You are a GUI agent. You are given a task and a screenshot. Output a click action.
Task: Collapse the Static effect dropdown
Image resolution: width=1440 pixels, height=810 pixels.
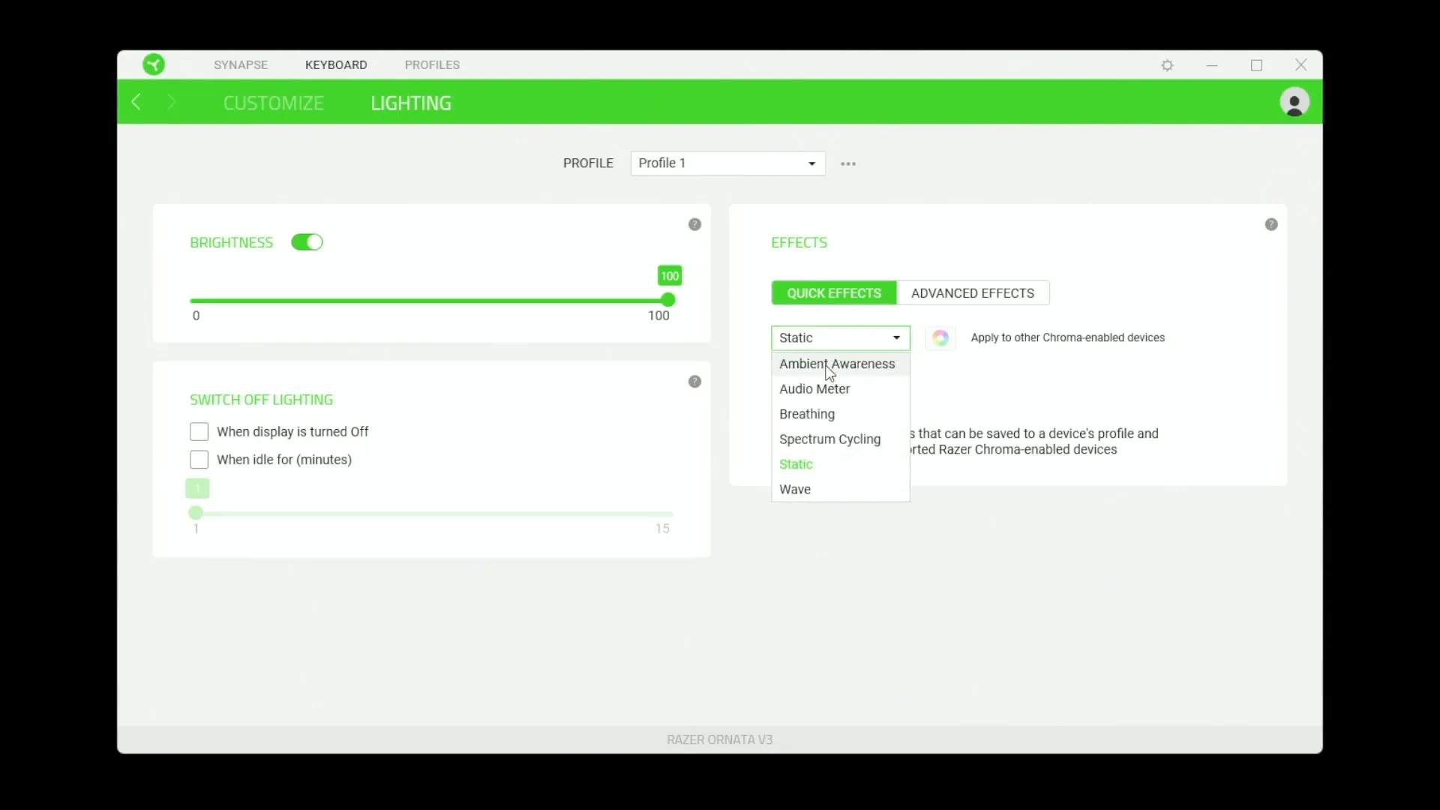841,338
